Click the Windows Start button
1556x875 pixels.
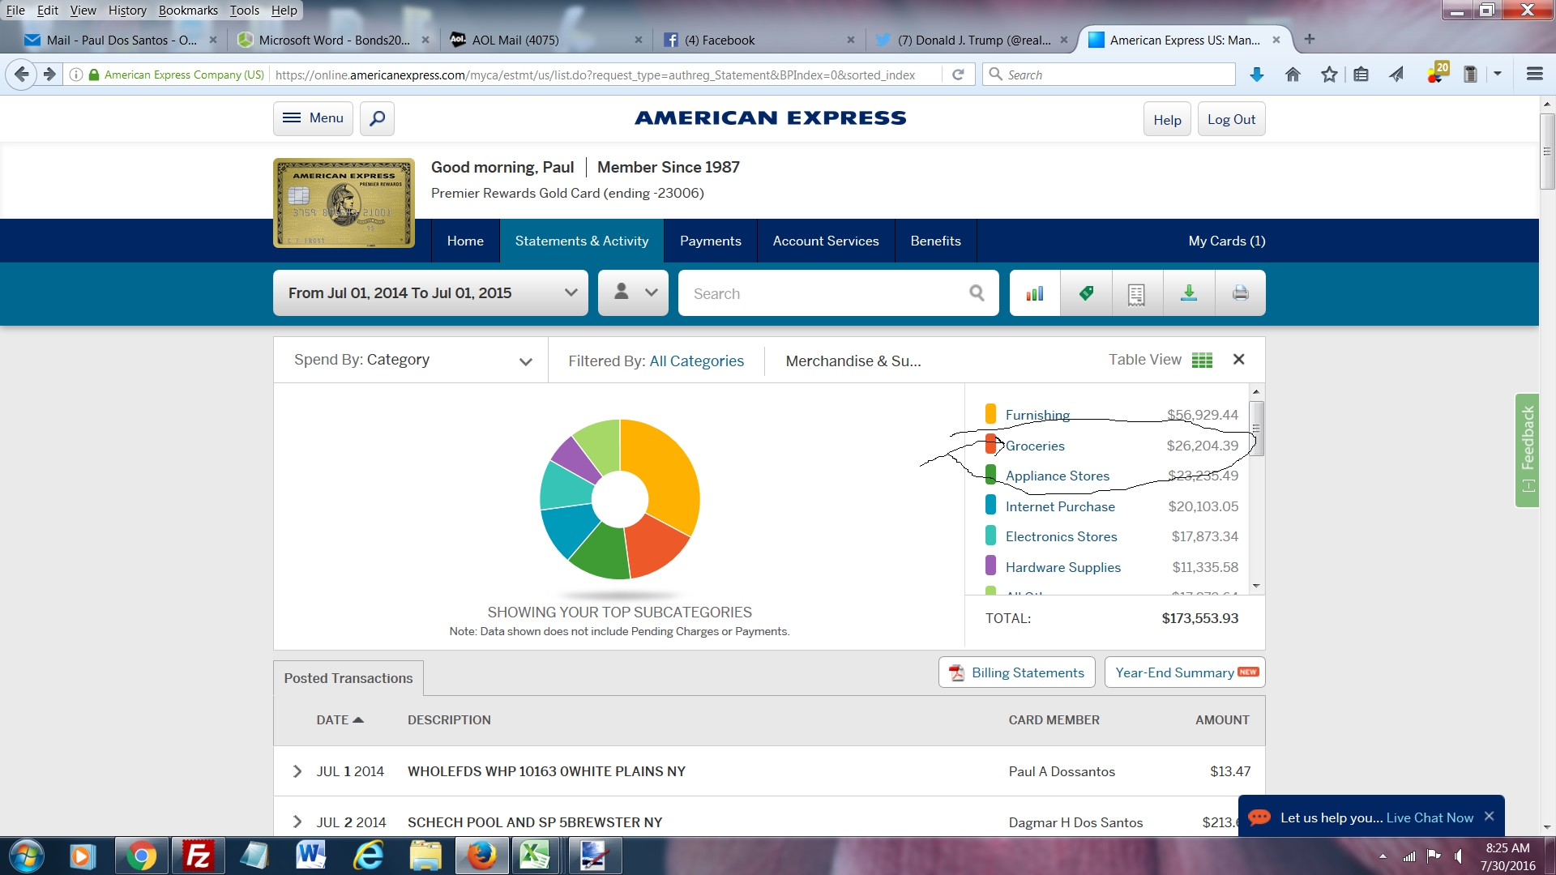(x=26, y=856)
